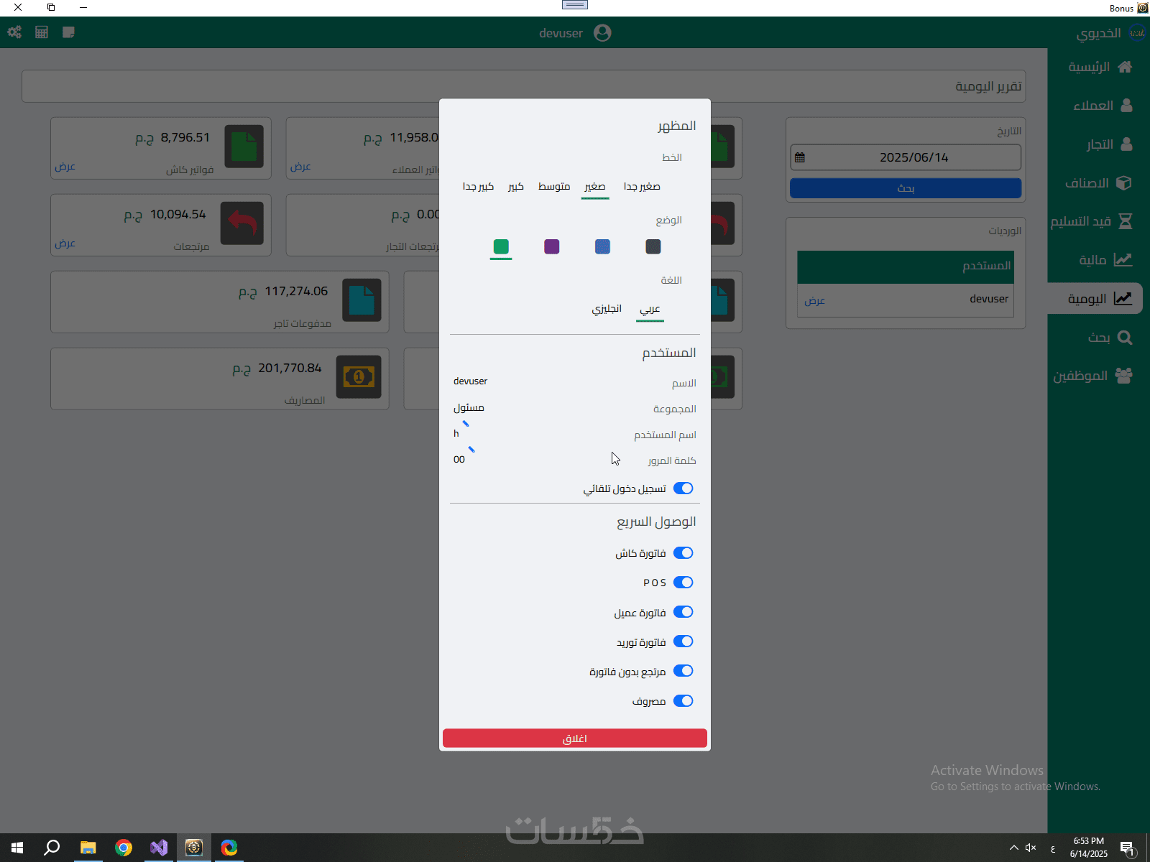
Task: Click money icon of المصاريف card
Action: (359, 376)
